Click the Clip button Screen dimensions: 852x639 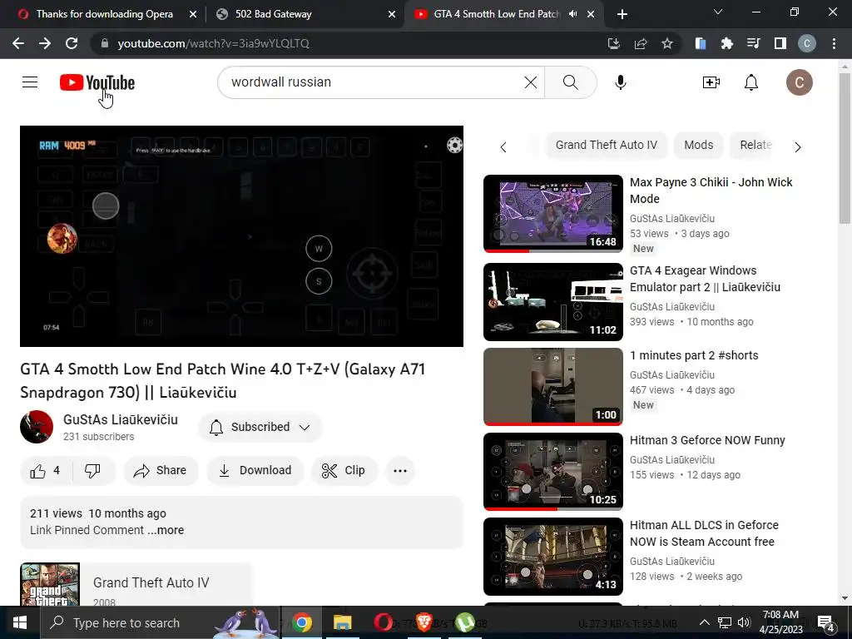(344, 471)
